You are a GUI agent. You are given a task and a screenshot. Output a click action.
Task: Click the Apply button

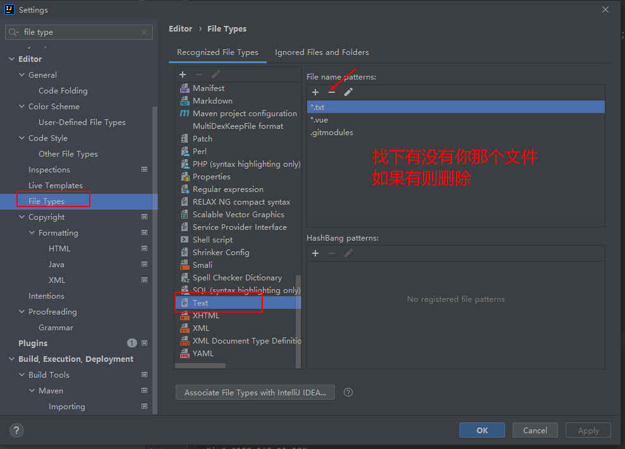588,430
